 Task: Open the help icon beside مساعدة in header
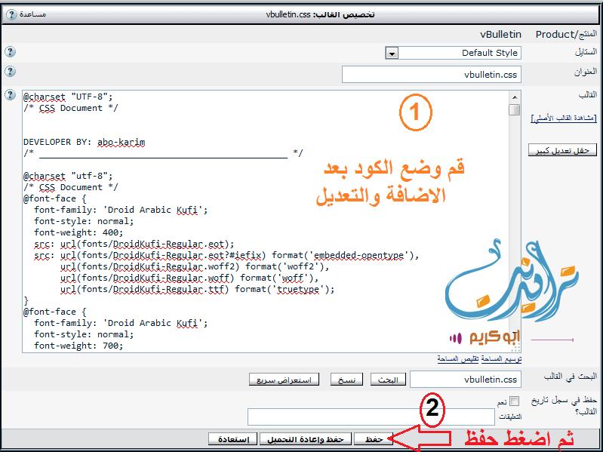tap(12, 14)
